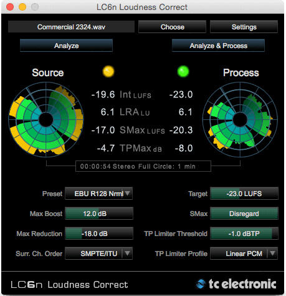Click the source TPMax value -4.7
The image size is (286, 296).
tap(106, 148)
